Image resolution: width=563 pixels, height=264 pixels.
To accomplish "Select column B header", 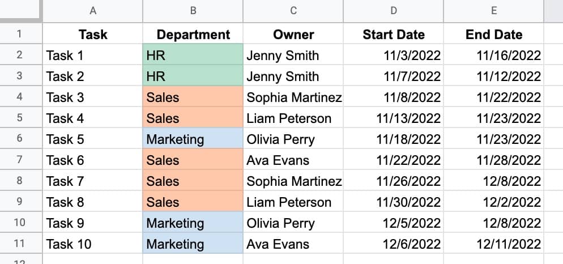I will [x=193, y=11].
